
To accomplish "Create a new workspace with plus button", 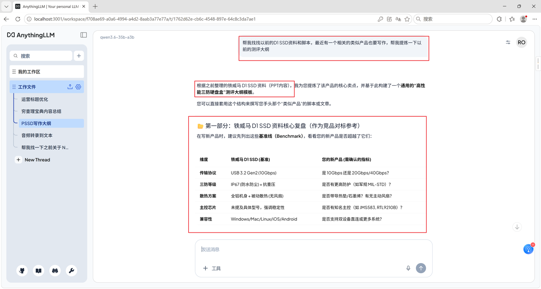I will click(x=79, y=56).
